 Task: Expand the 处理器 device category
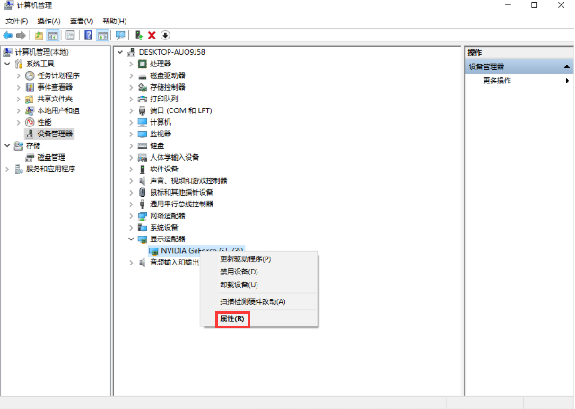(x=132, y=64)
